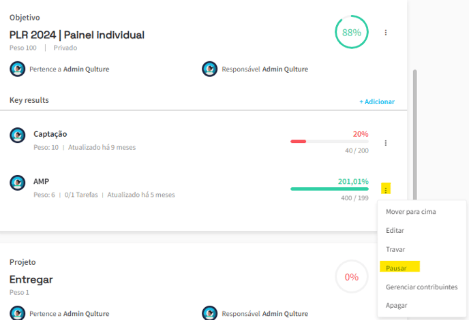Screen dimensions: 469x320
Task: Open the PLR 2024 objective options menu
Action: coord(386,32)
